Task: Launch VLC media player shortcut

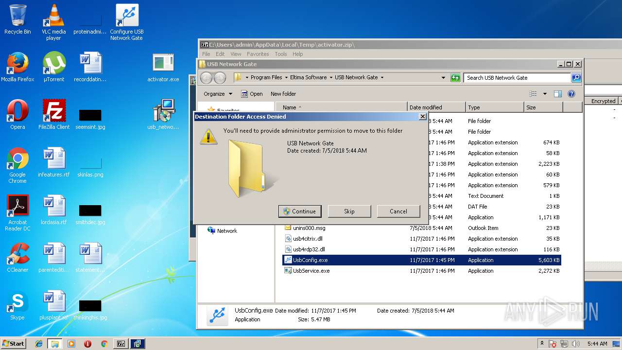Action: tap(53, 22)
